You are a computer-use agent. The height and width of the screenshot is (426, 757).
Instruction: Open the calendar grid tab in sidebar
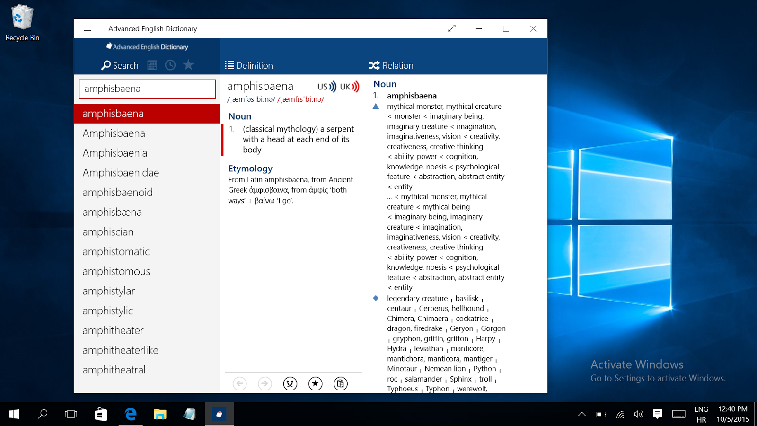(x=152, y=65)
